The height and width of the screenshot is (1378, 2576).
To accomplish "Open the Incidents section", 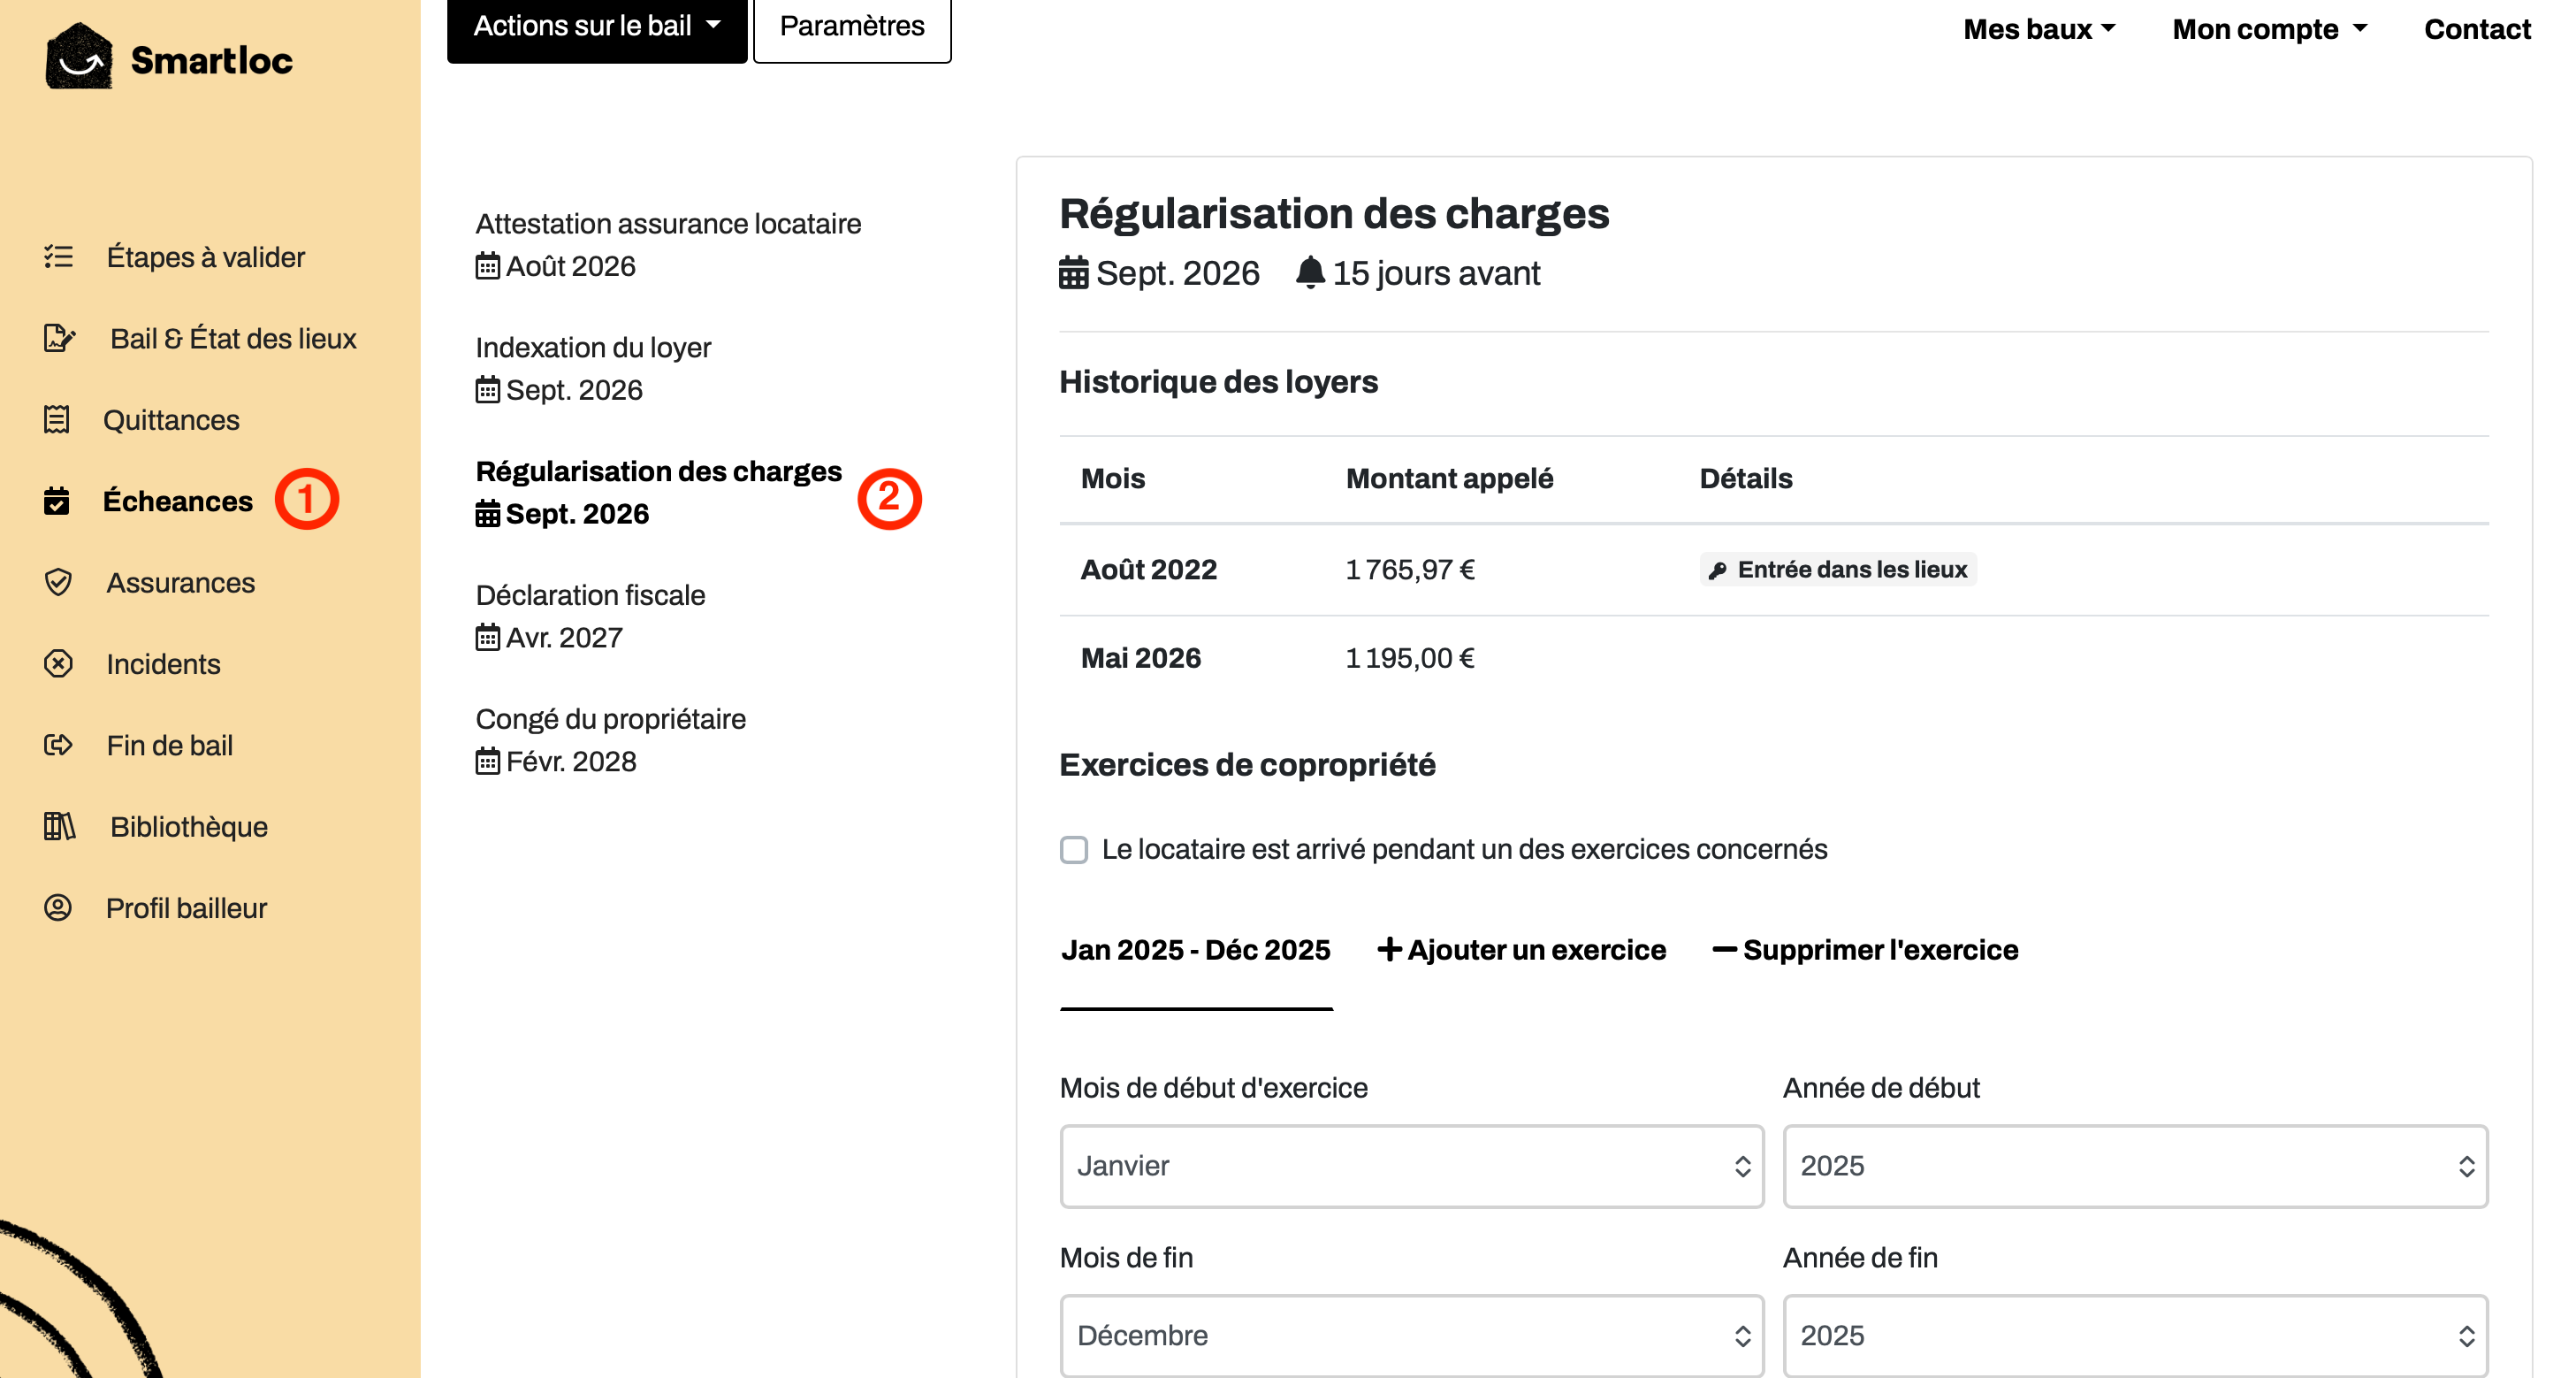I will pyautogui.click(x=163, y=663).
